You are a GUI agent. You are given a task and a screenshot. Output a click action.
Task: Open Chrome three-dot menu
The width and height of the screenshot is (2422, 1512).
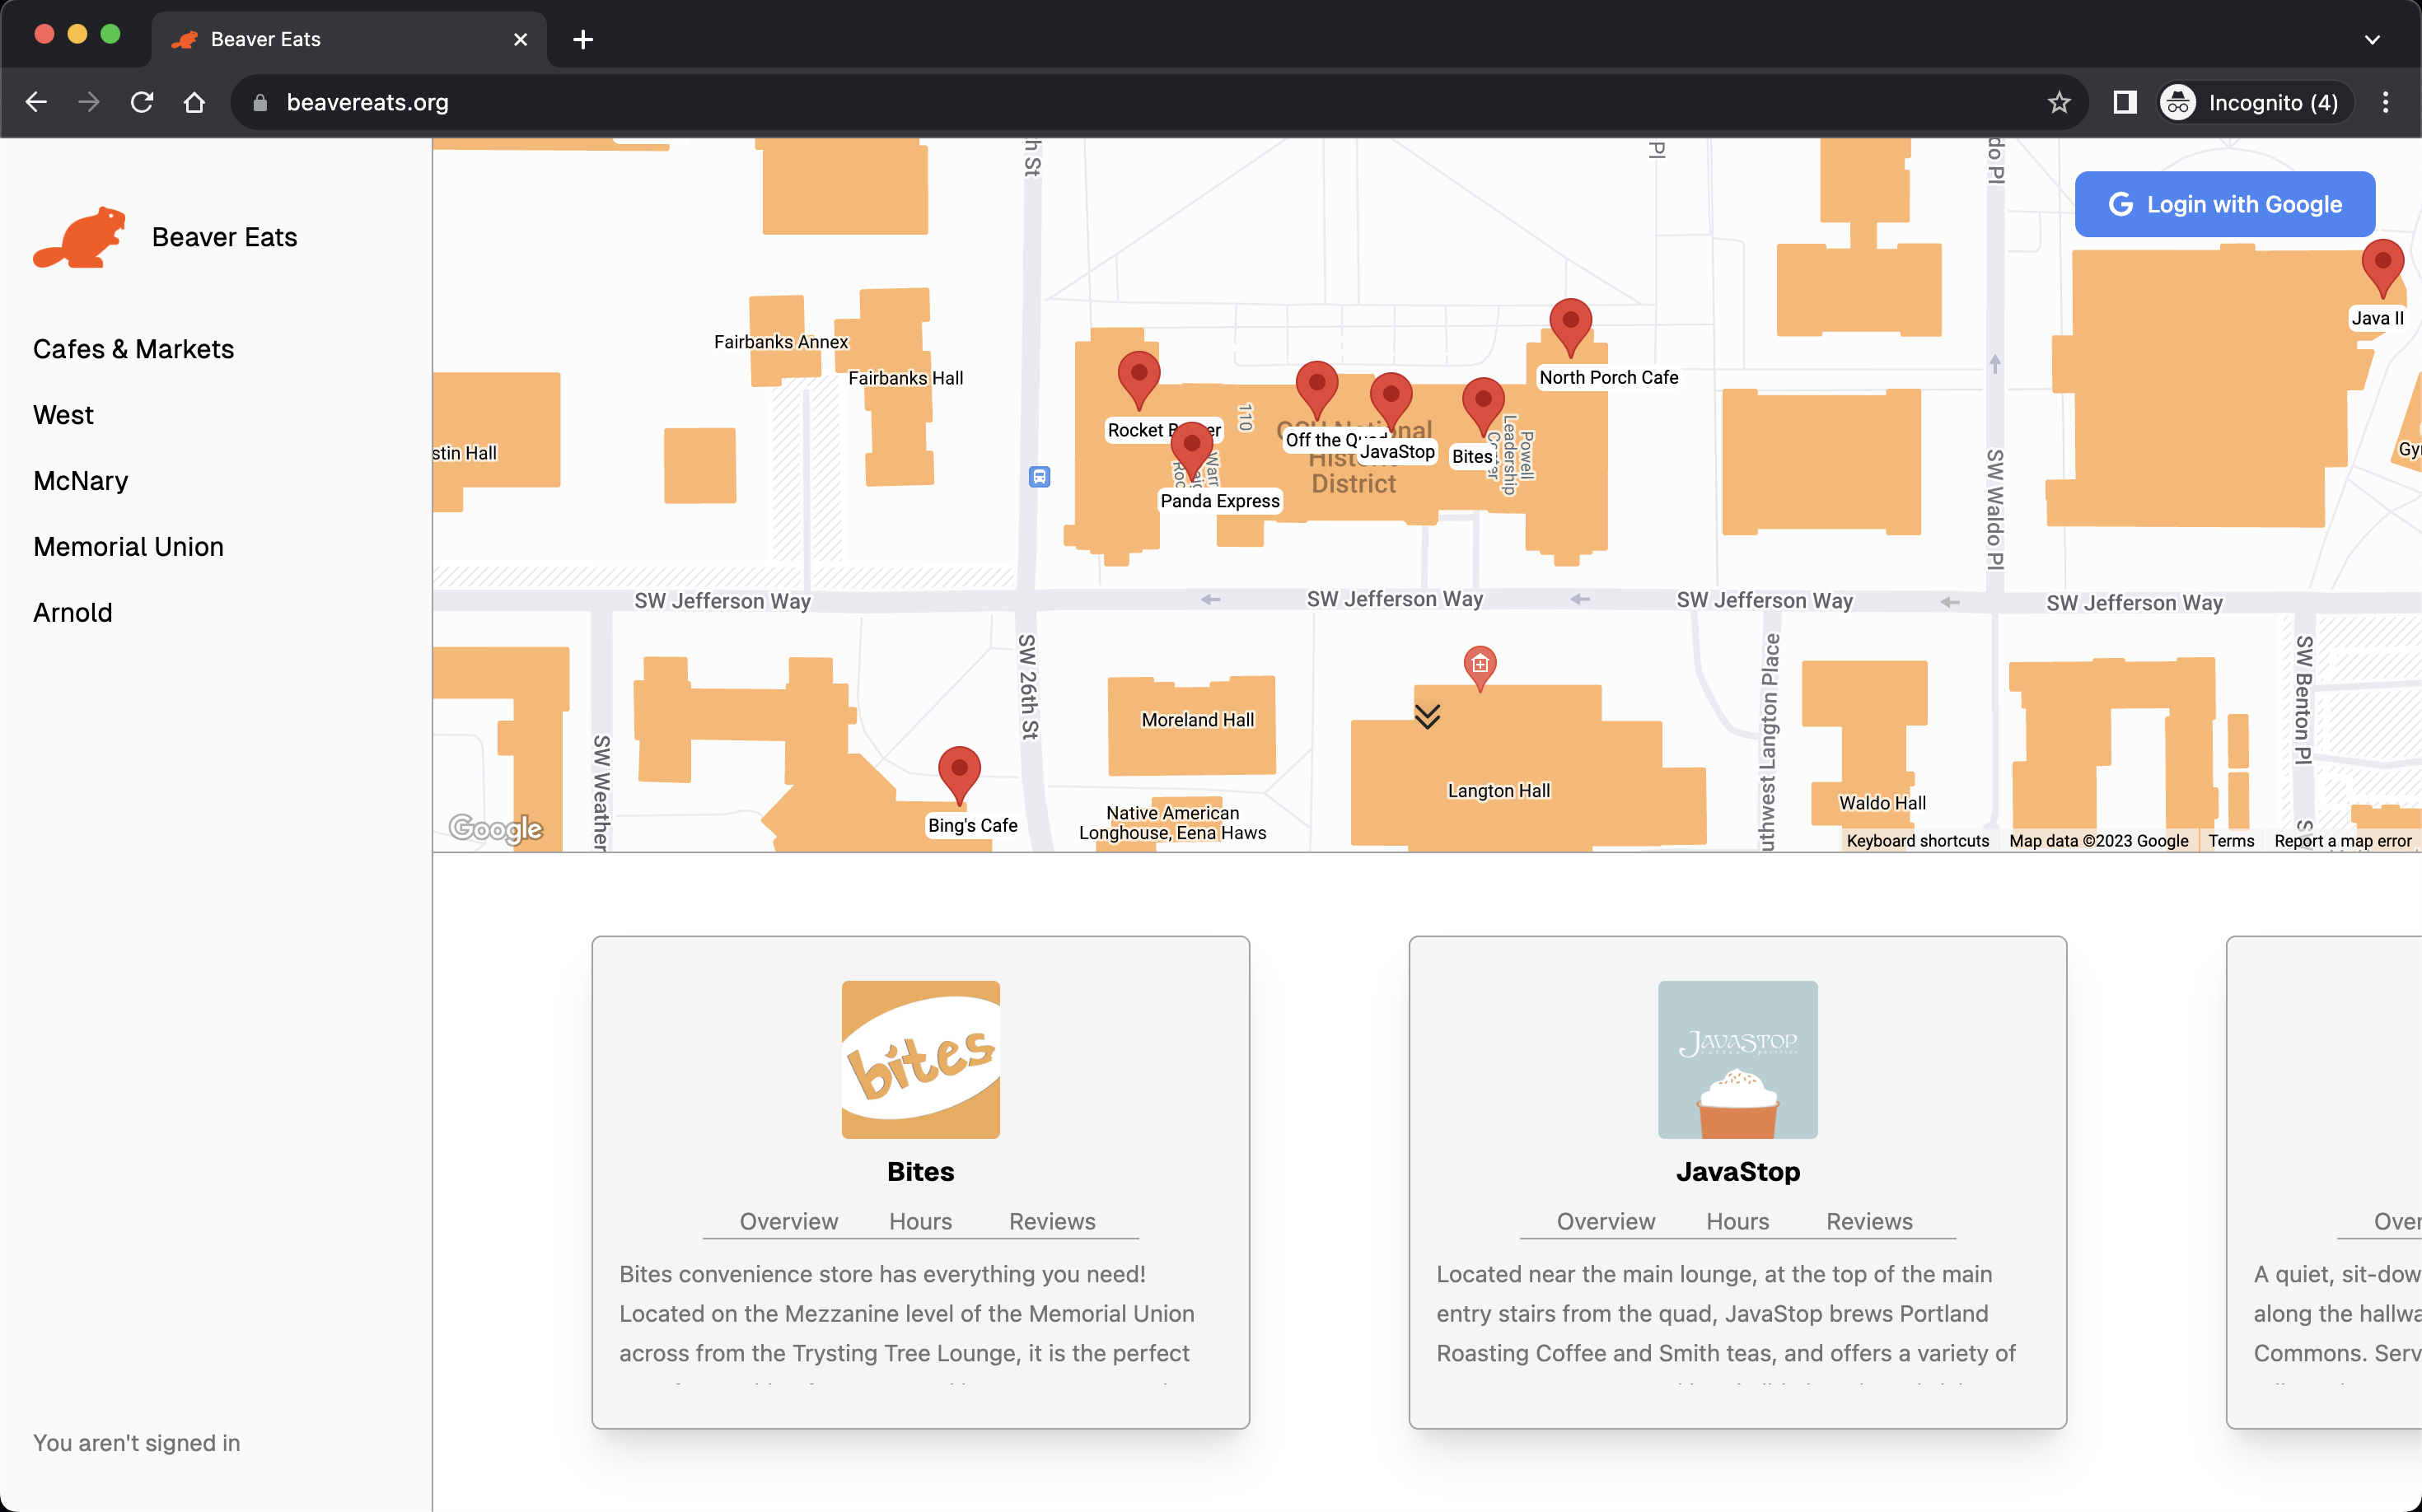2385,103
